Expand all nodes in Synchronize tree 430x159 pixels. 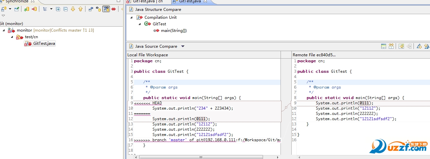58,9
